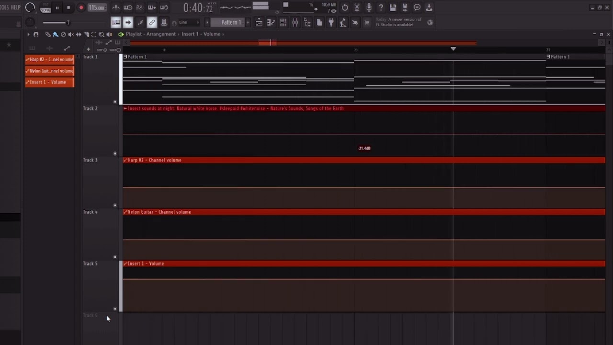613x345 pixels.
Task: Open the Line snap dropdown
Action: click(x=189, y=22)
